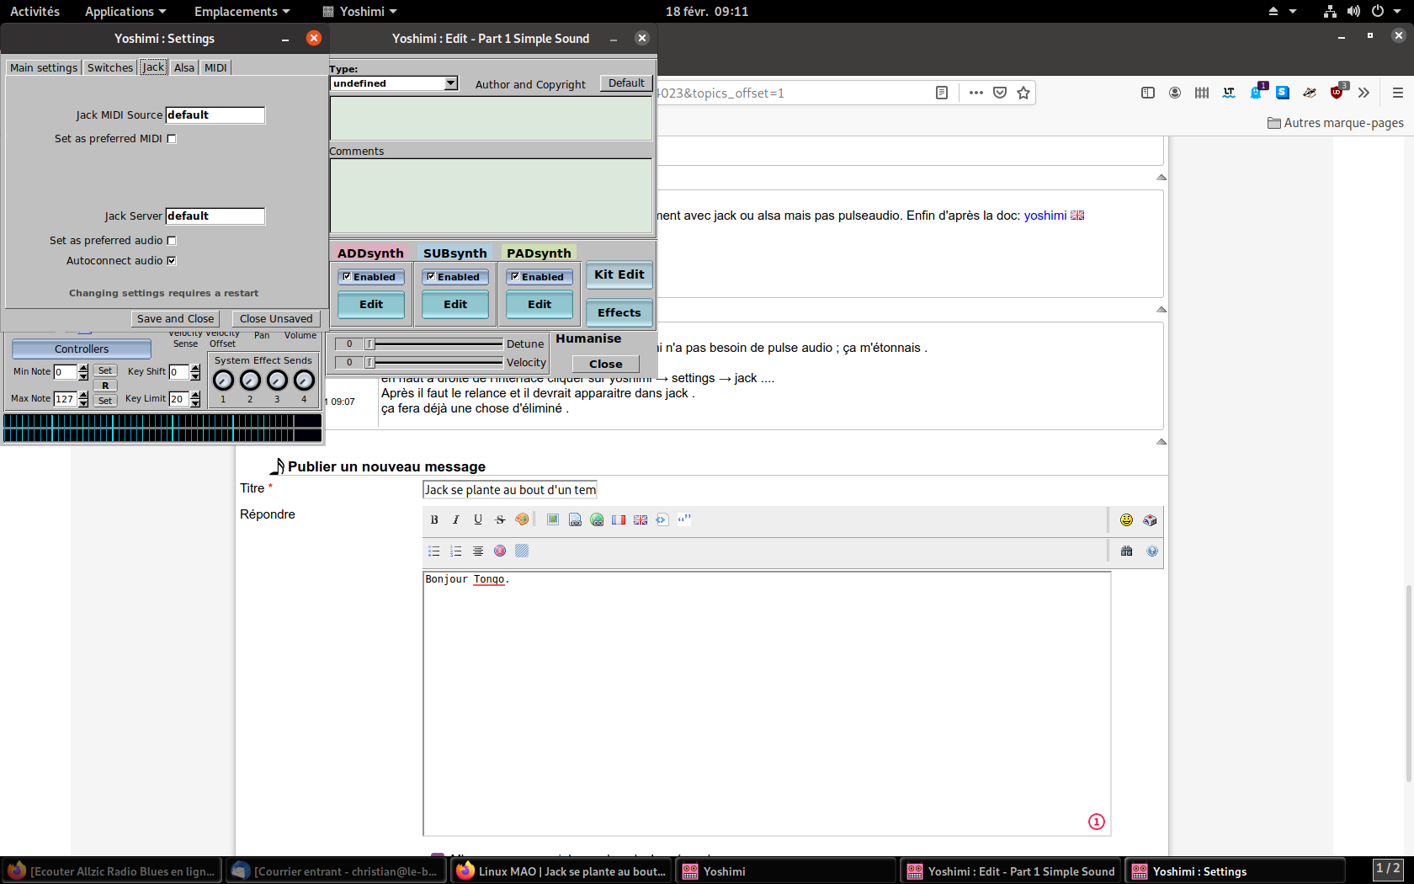1414x884 pixels.
Task: Adjust the Humanise Detune slider
Action: coord(436,343)
